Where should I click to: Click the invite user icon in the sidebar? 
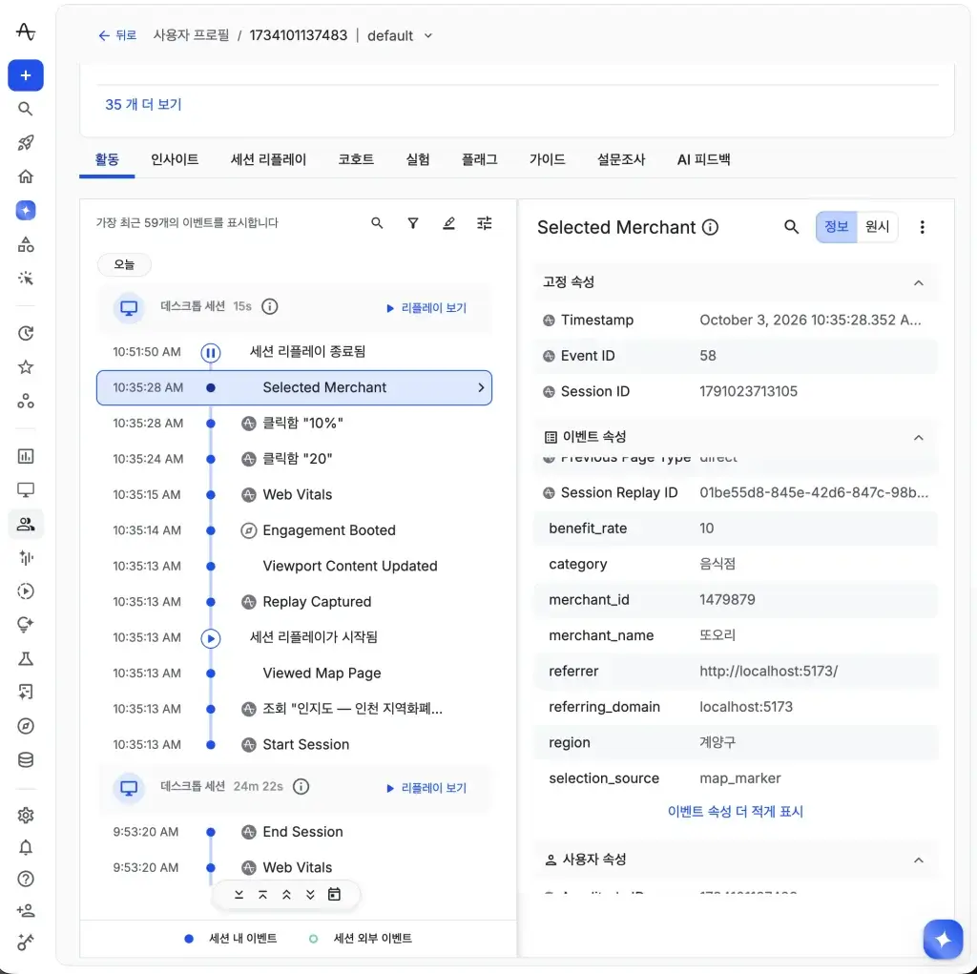click(26, 911)
